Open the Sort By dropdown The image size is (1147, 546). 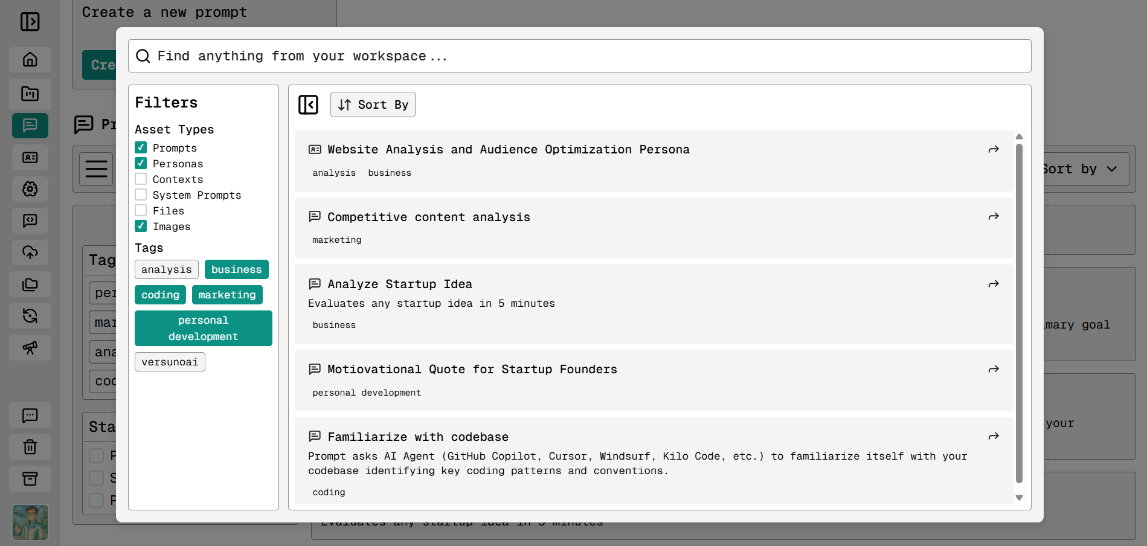click(372, 104)
